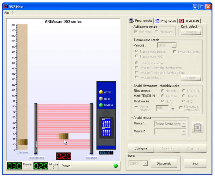Viewport: 215px width, 177px height.
Task: Click the RECEIVER label below the bar
Action: click(91, 158)
